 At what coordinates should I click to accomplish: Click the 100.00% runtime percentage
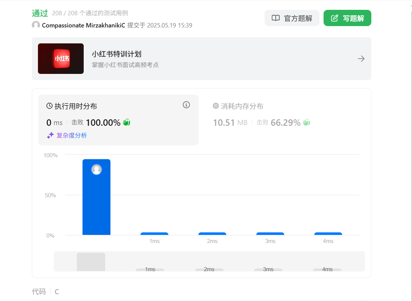[x=103, y=123]
